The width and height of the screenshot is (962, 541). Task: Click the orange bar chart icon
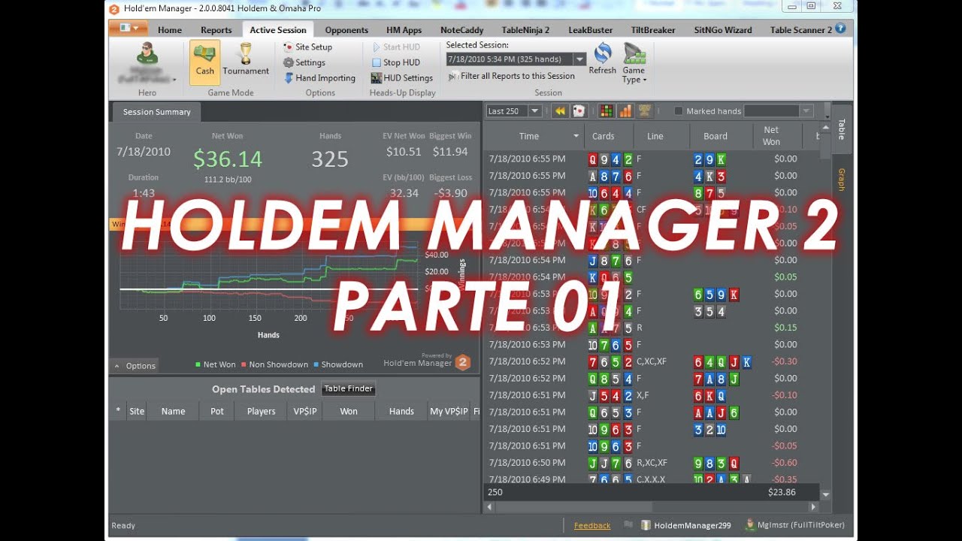tap(625, 111)
